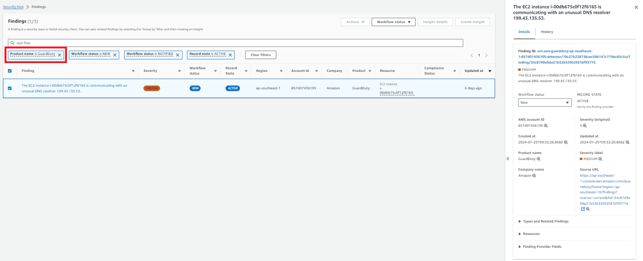643x261 pixels.
Task: Open Security Hub breadcrumb link
Action: [13, 7]
